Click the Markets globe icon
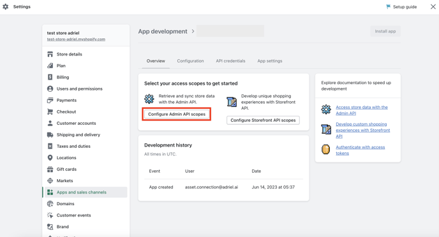Screen dimensions: 439x237 pos(50,181)
